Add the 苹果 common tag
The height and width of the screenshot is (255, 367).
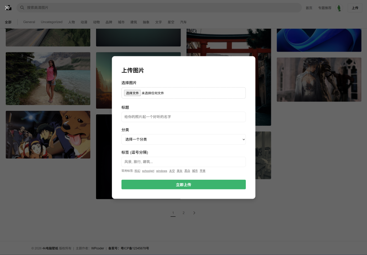[202, 171]
